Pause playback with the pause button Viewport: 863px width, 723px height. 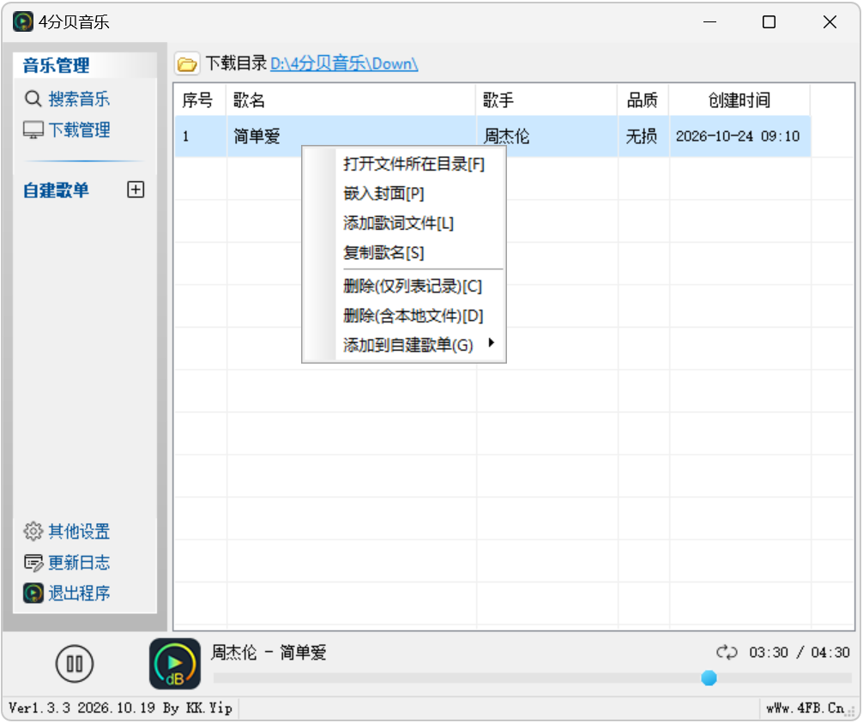(75, 664)
